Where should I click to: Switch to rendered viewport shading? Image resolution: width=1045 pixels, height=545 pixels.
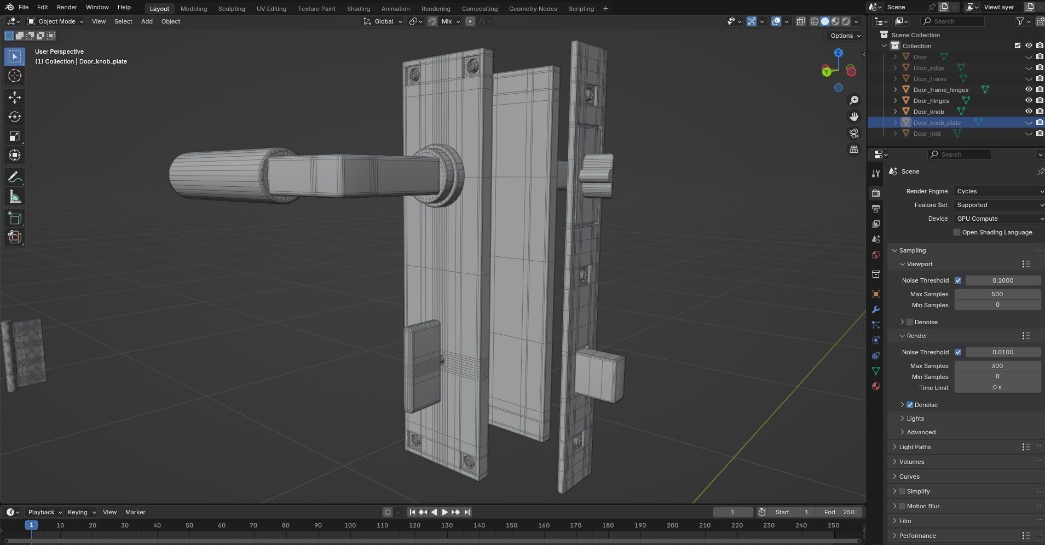point(846,21)
